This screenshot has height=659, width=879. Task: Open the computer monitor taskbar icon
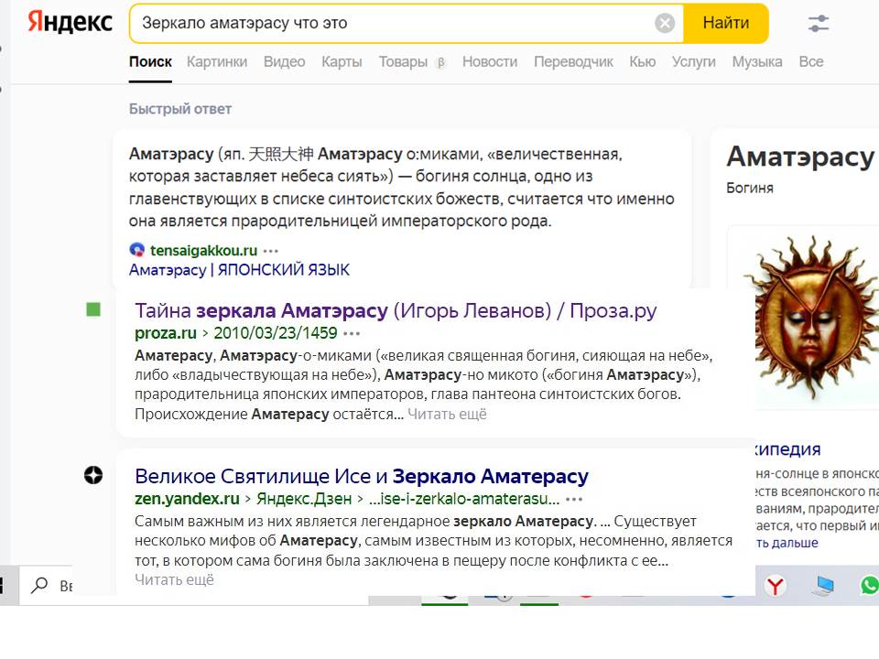[x=823, y=586]
